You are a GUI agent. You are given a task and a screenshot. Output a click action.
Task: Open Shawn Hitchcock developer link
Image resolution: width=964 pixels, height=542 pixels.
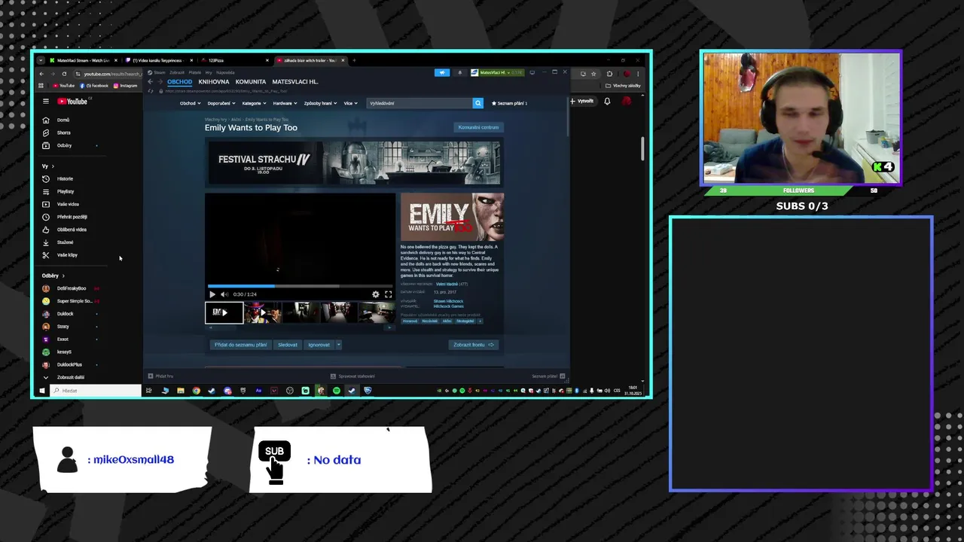click(448, 301)
